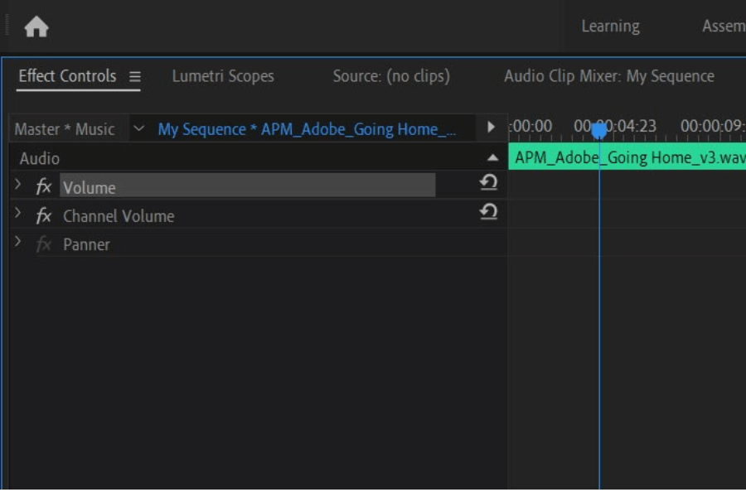Open the Master * Music clip dropdown
The image size is (746, 497).
pos(139,128)
